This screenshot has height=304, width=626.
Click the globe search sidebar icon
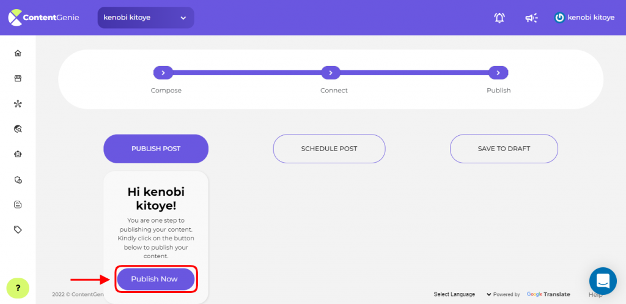point(18,128)
